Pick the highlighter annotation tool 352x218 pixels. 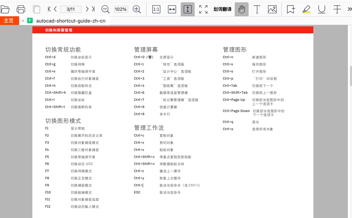pyautogui.click(x=306, y=9)
